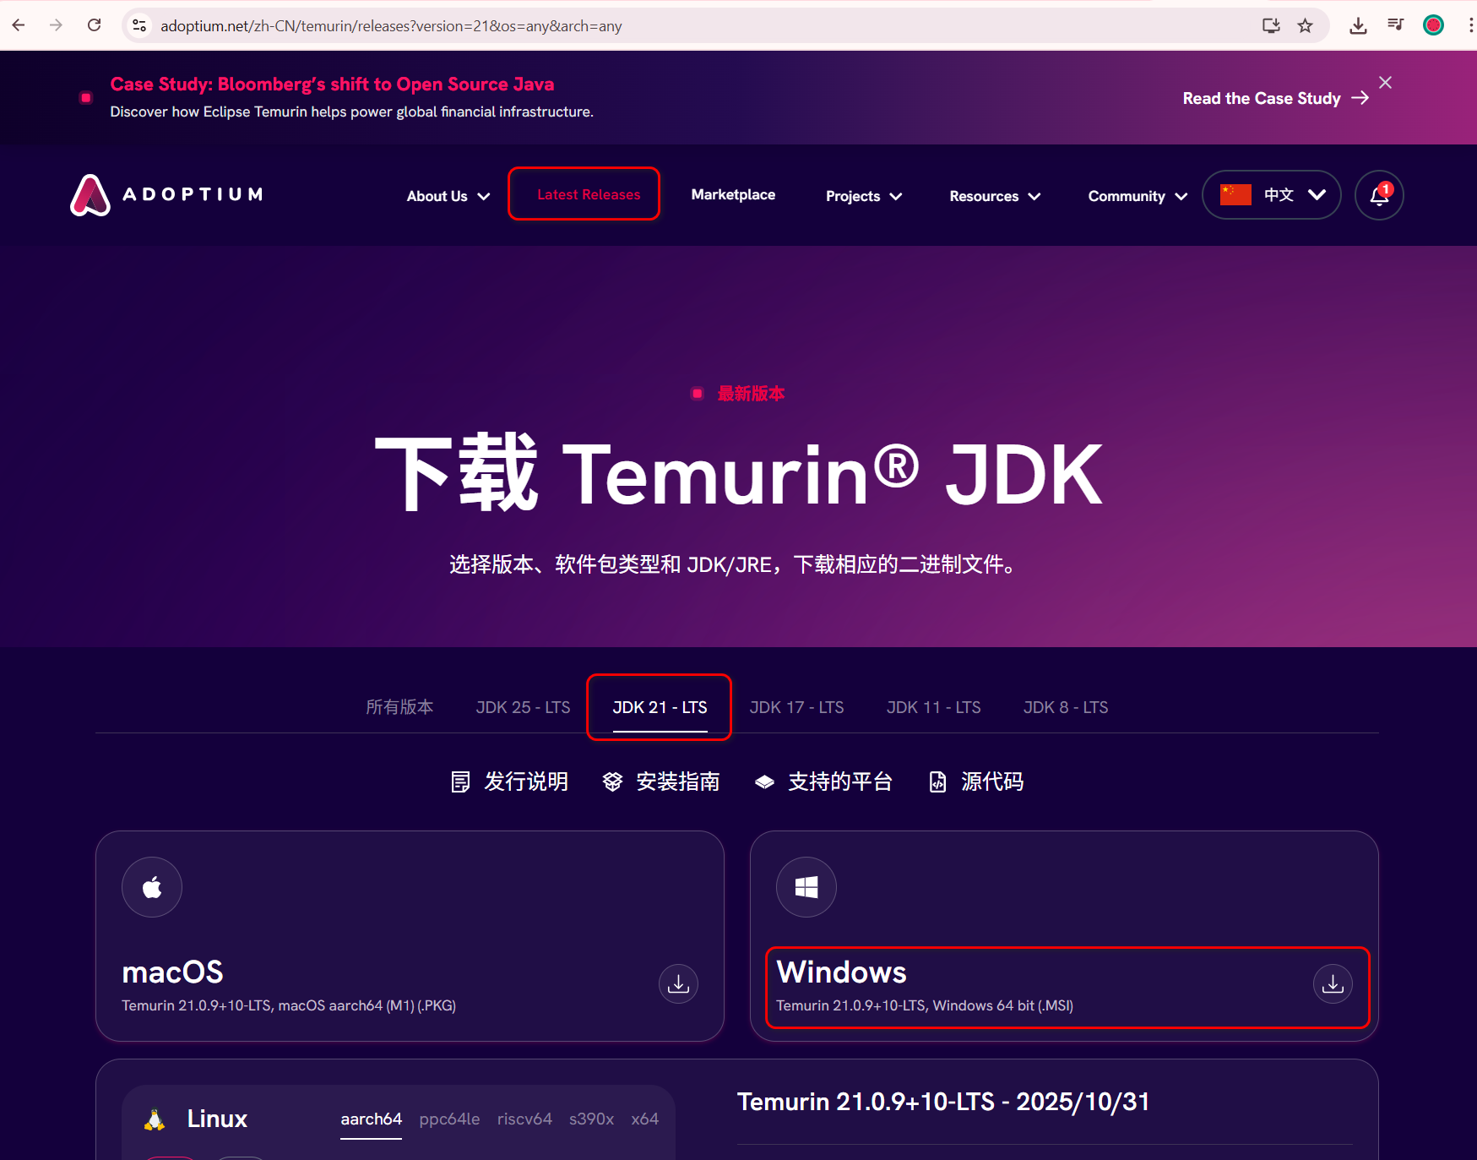Select the JDK 17 - LTS tab
This screenshot has width=1477, height=1160.
click(x=796, y=707)
